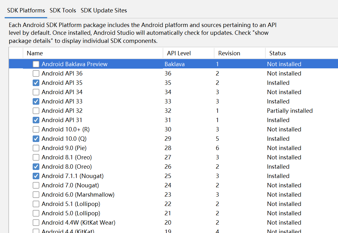The width and height of the screenshot is (338, 233).
Task: Check the Android 7.0 (Nougat) checkbox
Action: tap(36, 185)
